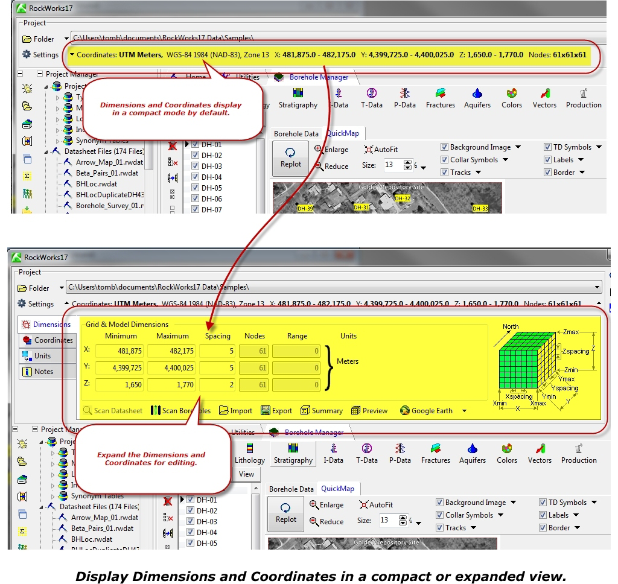Screen dimensions: 618x584
Task: Select the Notes side tab
Action: (47, 372)
